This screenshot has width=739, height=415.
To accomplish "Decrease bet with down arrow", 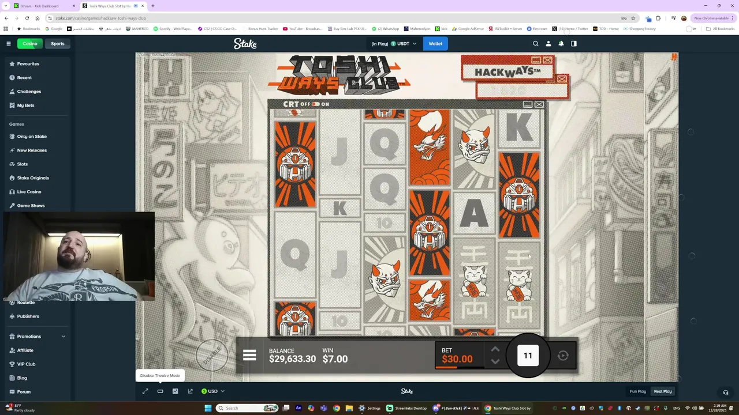I will coord(495,361).
